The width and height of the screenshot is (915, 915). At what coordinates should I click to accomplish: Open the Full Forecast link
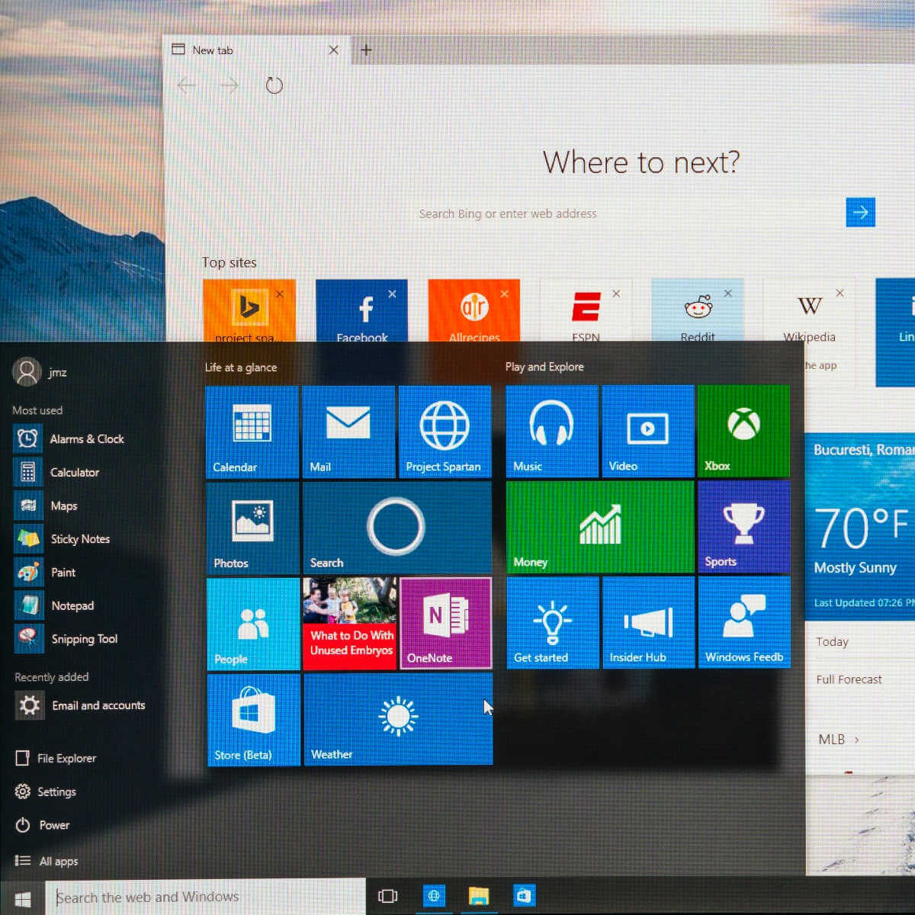849,679
